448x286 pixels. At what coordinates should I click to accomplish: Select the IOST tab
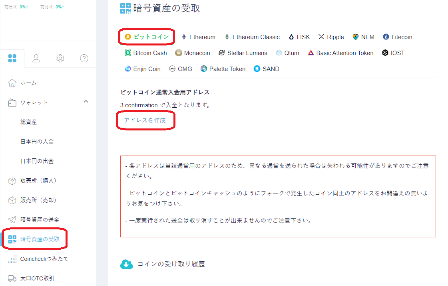tap(393, 53)
